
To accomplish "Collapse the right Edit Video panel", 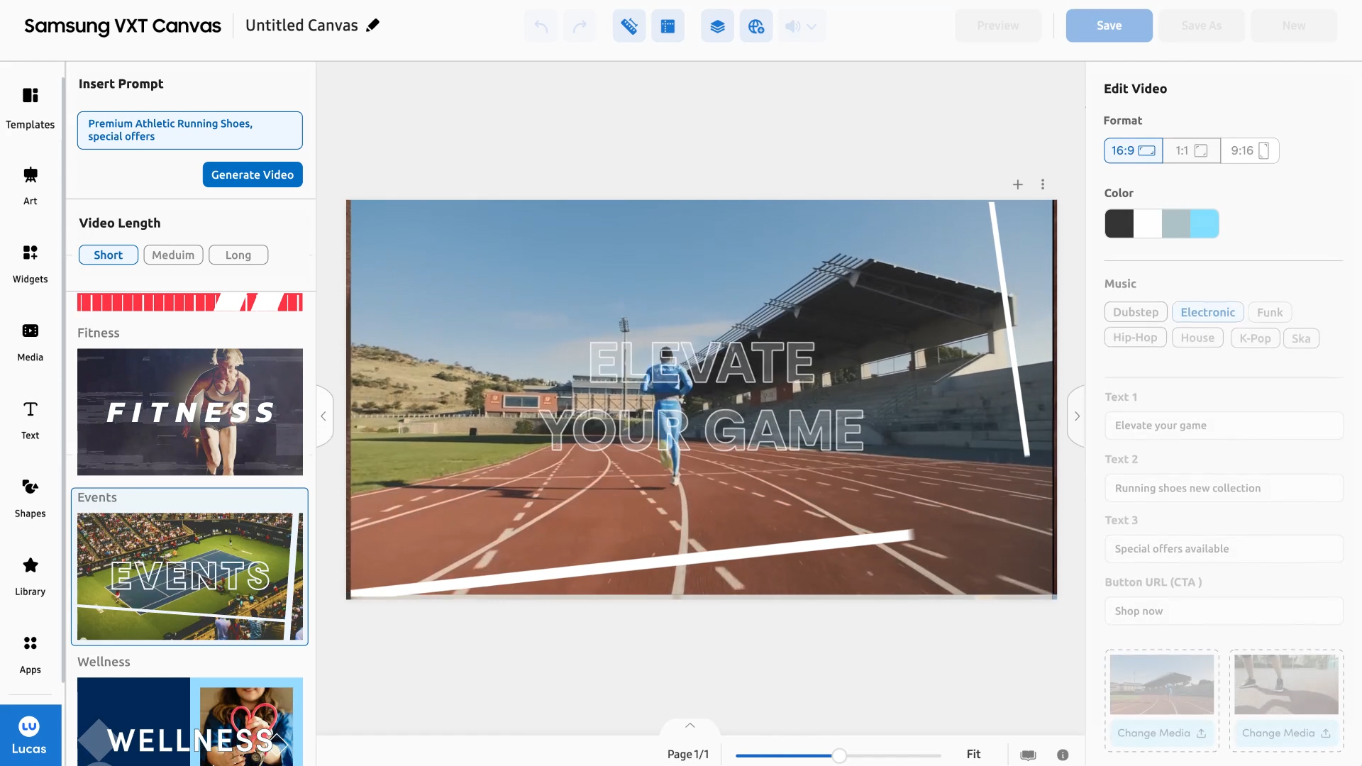I will pos(1076,416).
